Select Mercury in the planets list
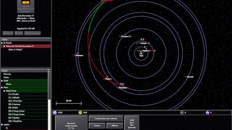This screenshot has width=232, height=130. point(7,74)
